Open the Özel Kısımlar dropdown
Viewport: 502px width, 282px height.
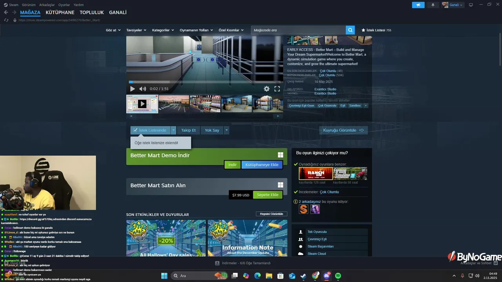[231, 30]
